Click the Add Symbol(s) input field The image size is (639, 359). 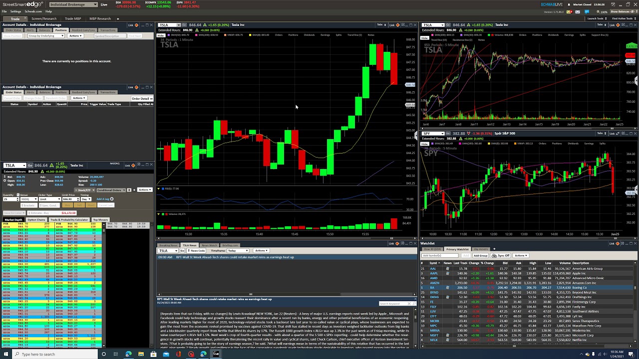pyautogui.click(x=440, y=255)
